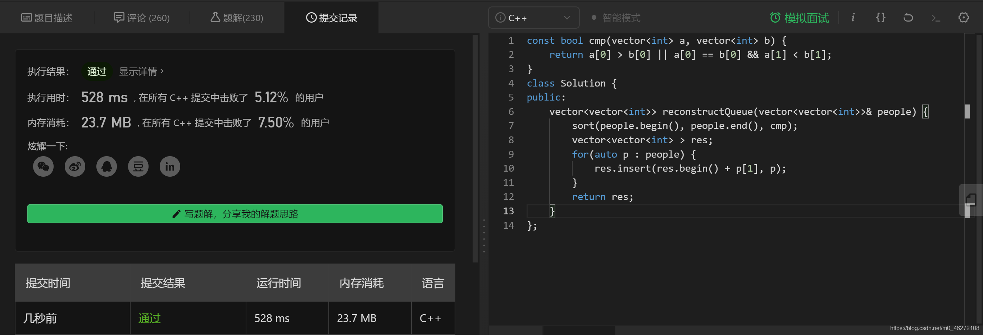Click the notes icon on right edge
The width and height of the screenshot is (983, 335).
(970, 200)
